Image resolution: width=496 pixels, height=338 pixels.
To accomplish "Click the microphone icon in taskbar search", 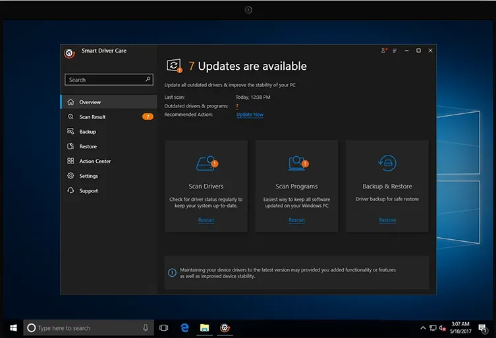I will coord(146,328).
